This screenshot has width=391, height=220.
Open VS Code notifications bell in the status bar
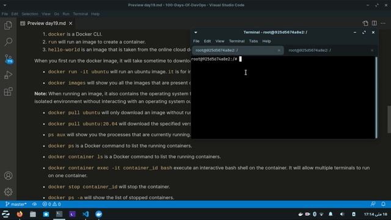(x=383, y=204)
